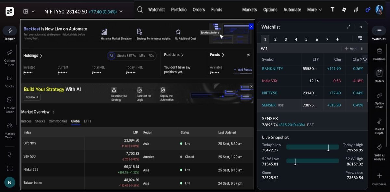The image size is (390, 192).
Task: Toggle fullscreen icon in left sidebar
Action: 10,168
